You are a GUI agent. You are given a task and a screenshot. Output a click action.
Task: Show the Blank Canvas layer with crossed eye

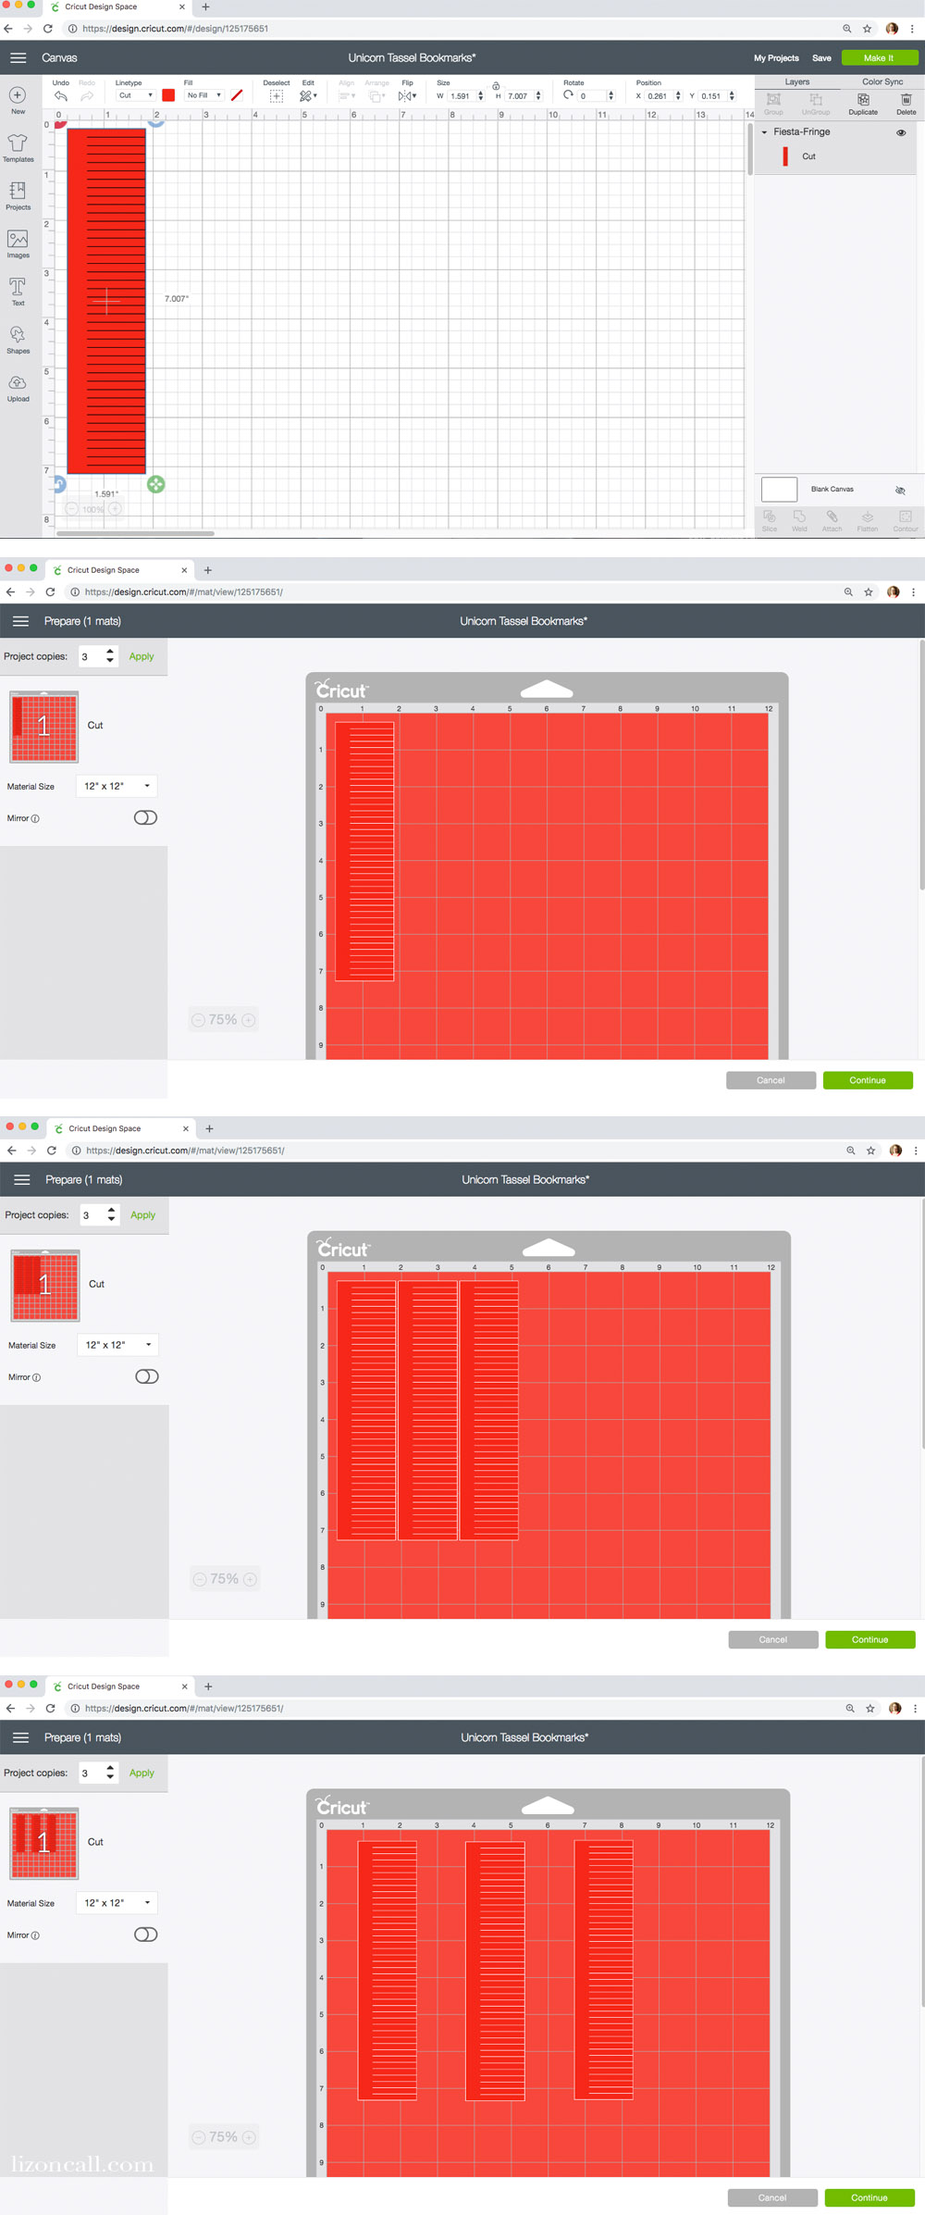pos(900,490)
